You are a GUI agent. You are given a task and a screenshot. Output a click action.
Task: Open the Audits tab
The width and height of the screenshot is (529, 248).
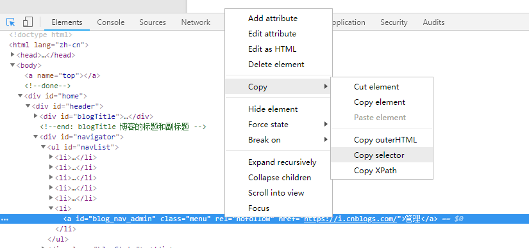point(433,22)
